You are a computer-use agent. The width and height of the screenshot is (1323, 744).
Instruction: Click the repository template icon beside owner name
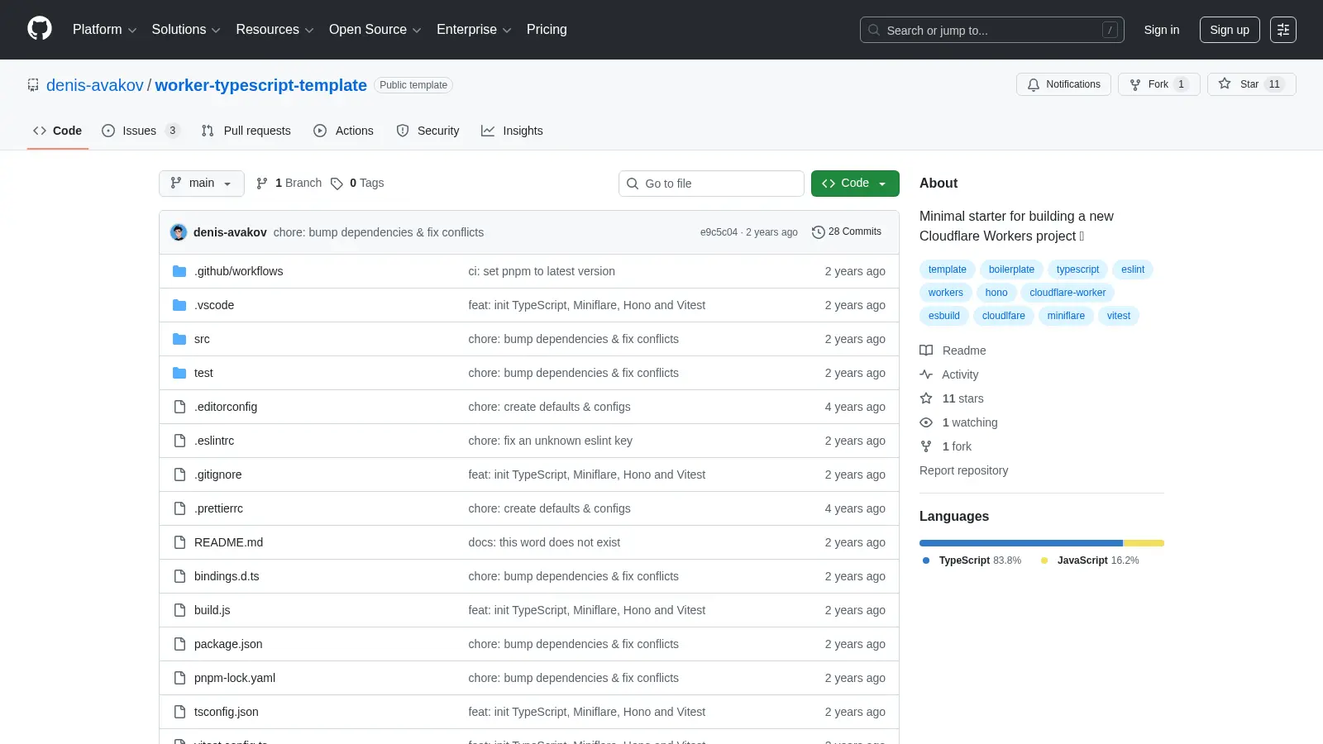[33, 85]
